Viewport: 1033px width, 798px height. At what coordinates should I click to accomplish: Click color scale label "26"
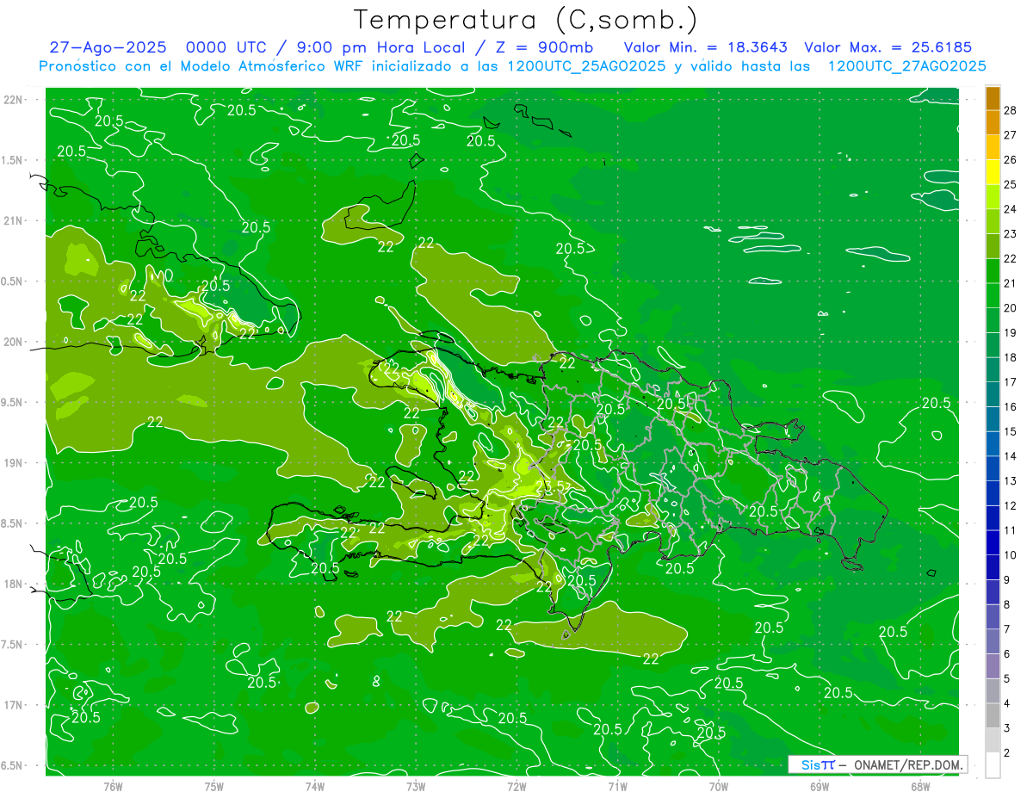(1010, 159)
